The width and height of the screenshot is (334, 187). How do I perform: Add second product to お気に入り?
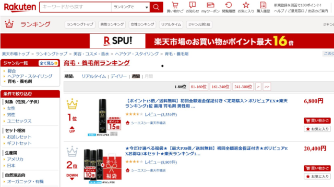click(x=317, y=177)
